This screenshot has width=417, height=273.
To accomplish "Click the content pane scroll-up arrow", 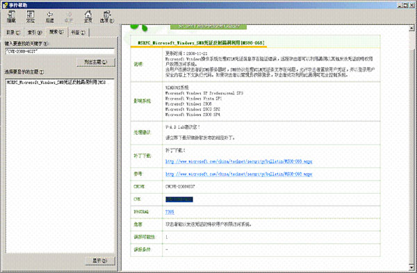I will 411,28.
